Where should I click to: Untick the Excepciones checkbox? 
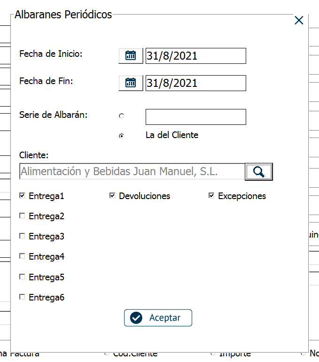pyautogui.click(x=211, y=195)
